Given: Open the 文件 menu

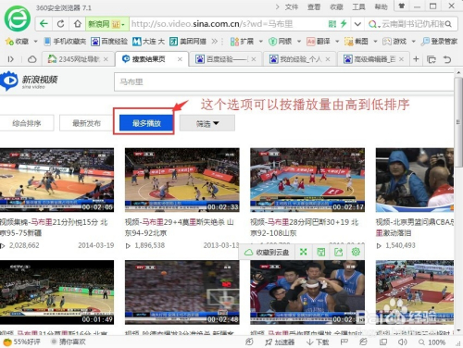Looking at the screenshot, I should point(291,6).
